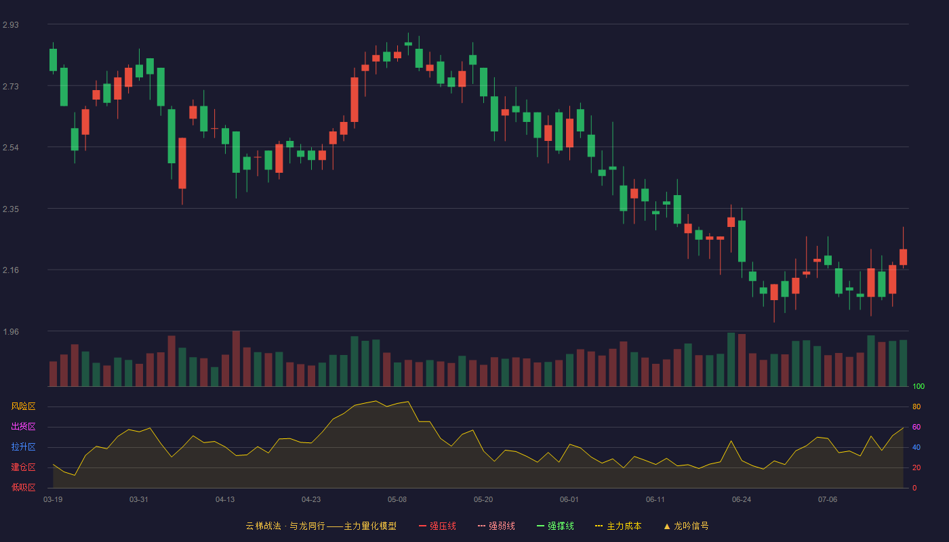Hide the 主力成本 series via legend

tap(618, 526)
